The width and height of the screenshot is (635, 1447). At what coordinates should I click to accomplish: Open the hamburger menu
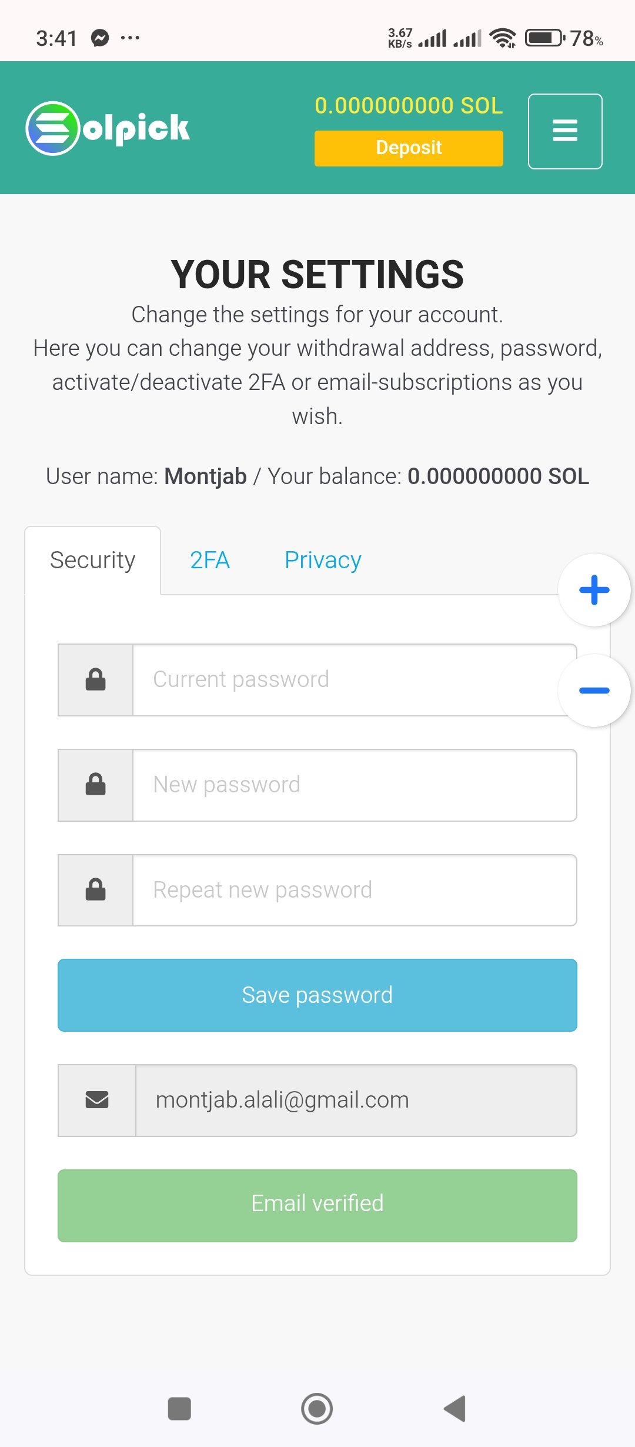(x=565, y=131)
